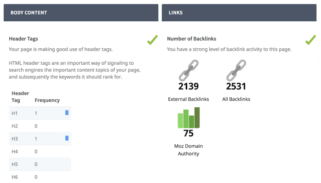Click the green checkmark beside Header Tags

point(153,40)
